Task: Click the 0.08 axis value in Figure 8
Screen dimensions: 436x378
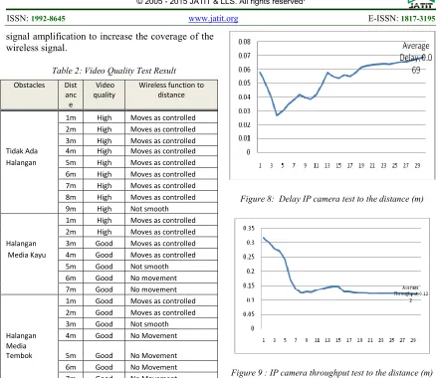Action: coord(245,42)
